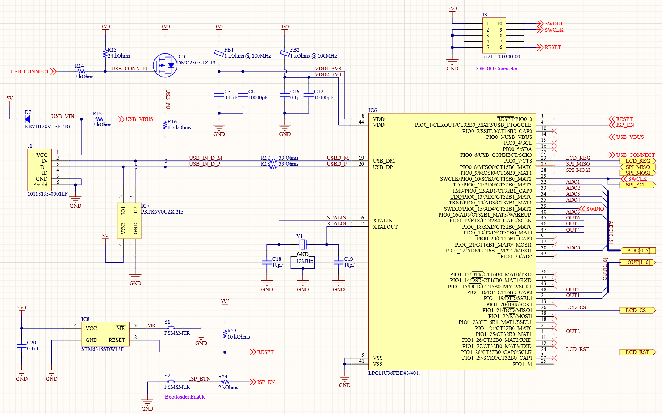The height and width of the screenshot is (414, 662).
Task: Select the 10118193-0001LF part number
Action: point(48,194)
